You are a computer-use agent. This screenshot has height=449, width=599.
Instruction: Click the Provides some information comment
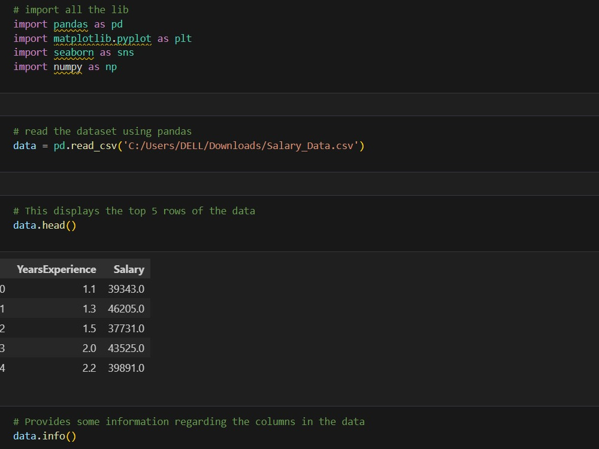point(189,421)
